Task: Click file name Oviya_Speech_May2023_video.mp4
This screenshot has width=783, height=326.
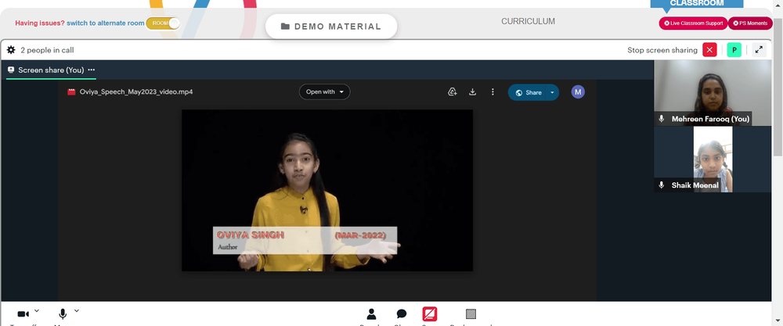Action: click(136, 91)
